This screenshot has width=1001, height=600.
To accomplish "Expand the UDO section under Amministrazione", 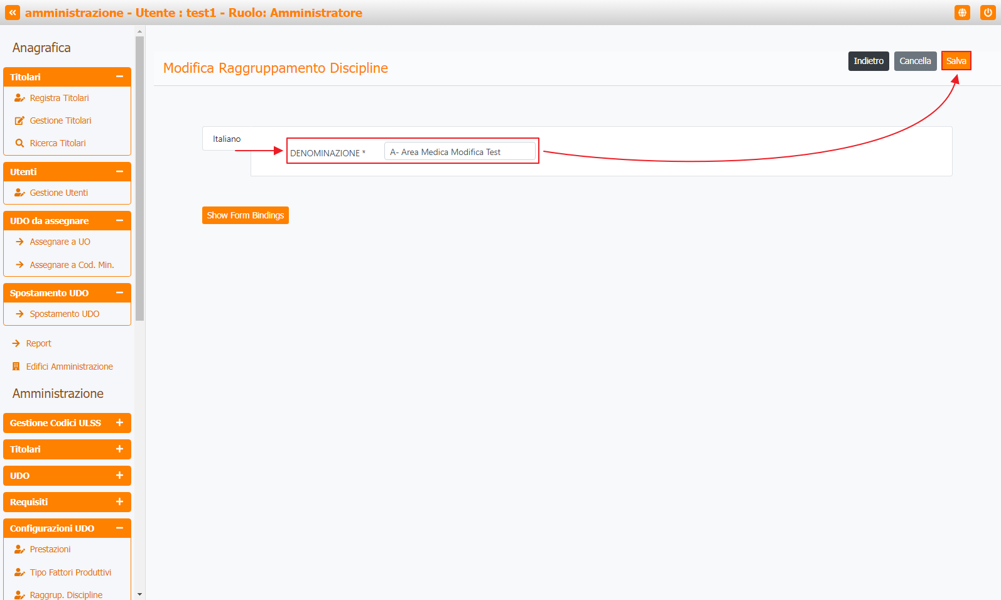I will [x=119, y=476].
